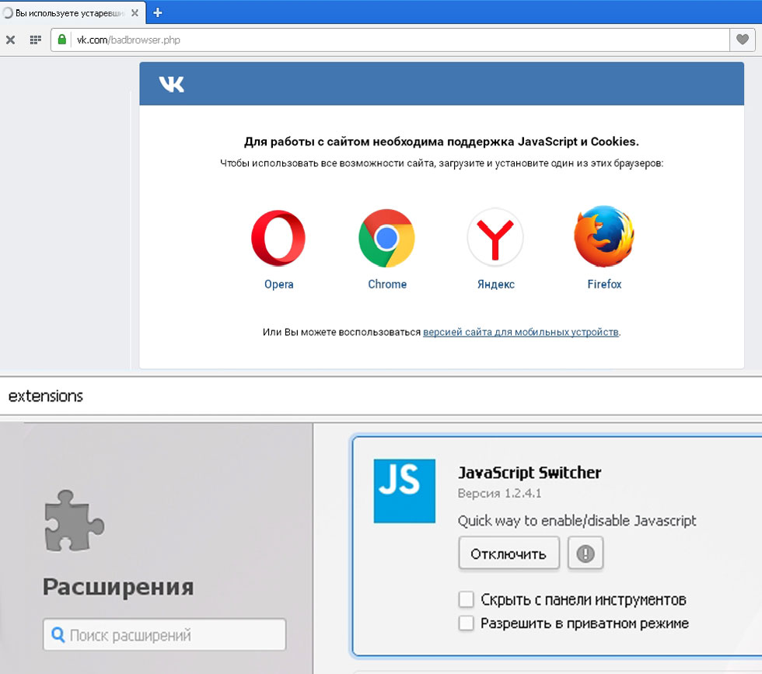
Task: Click the 'JavaScript Switcher' extension title
Action: (x=530, y=473)
